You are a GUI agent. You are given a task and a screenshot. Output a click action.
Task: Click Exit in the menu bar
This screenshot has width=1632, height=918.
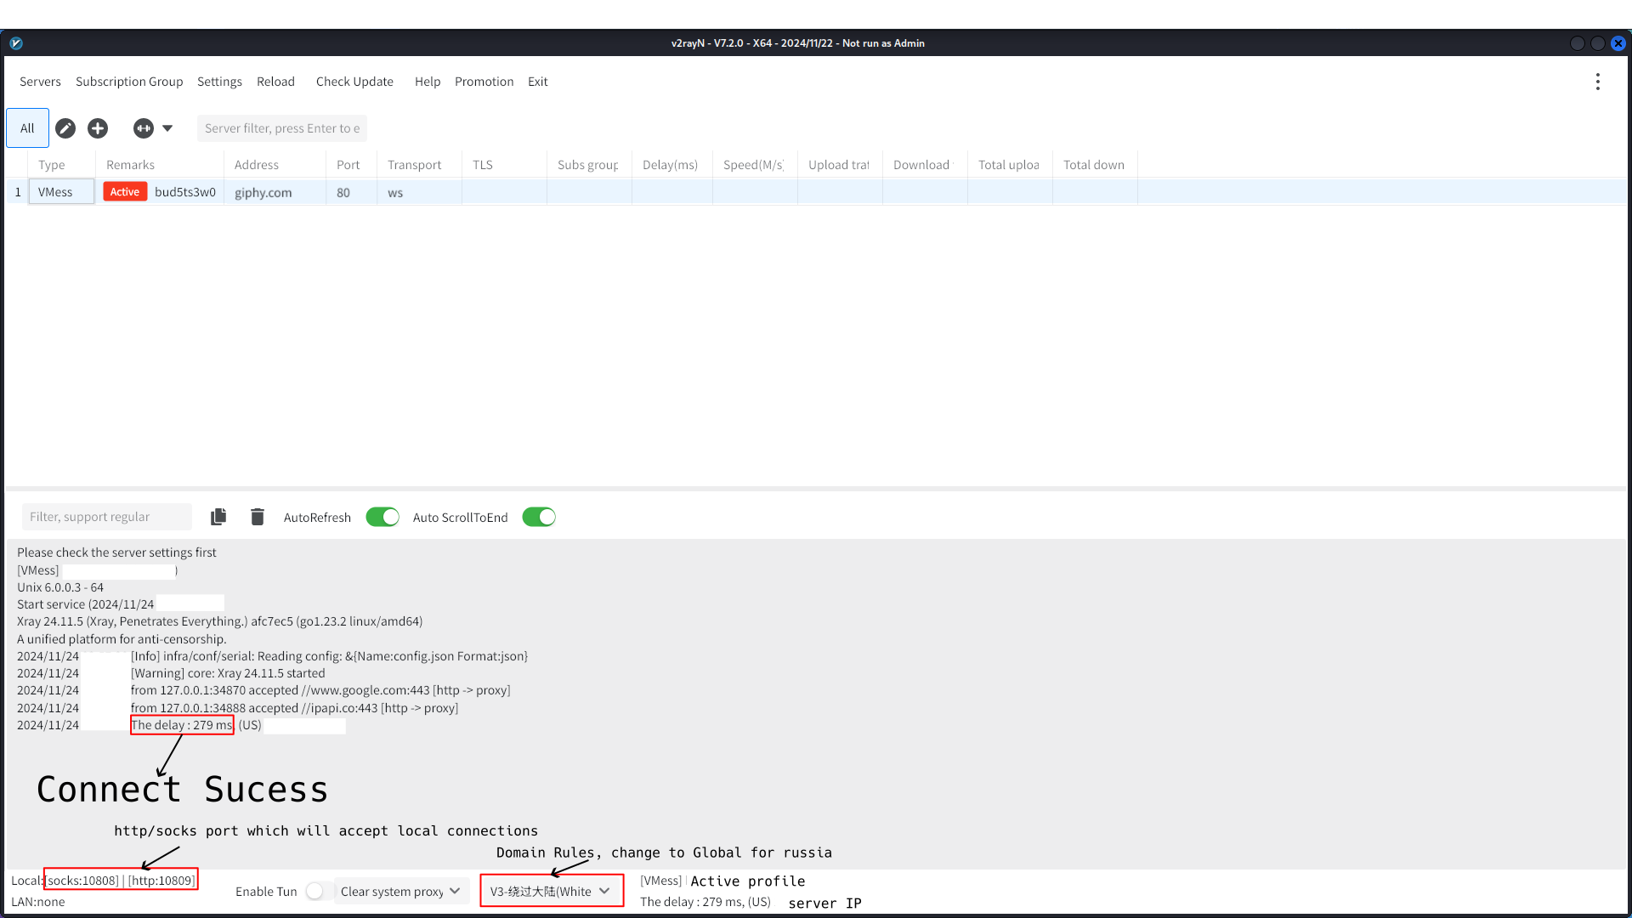tap(537, 82)
